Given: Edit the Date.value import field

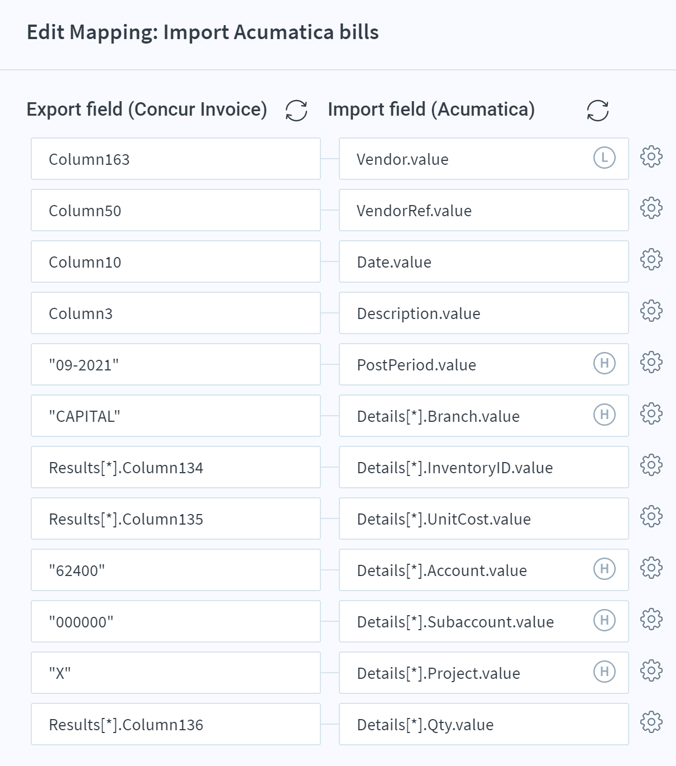Looking at the screenshot, I should point(484,261).
